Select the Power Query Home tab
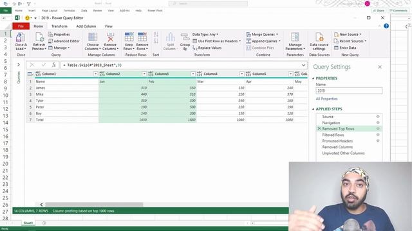This screenshot has width=412, height=231. tap(38, 26)
